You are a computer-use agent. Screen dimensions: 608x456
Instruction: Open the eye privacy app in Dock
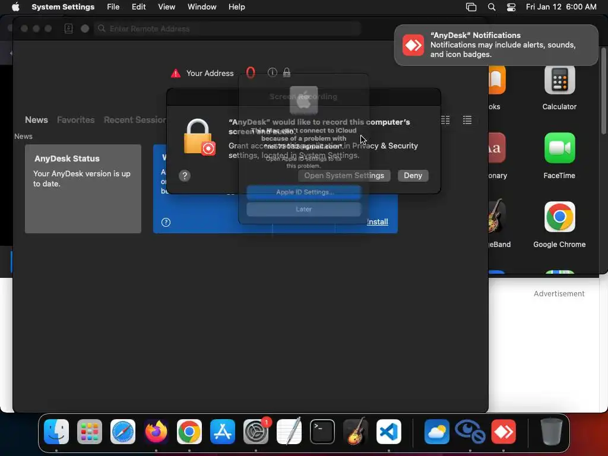470,432
